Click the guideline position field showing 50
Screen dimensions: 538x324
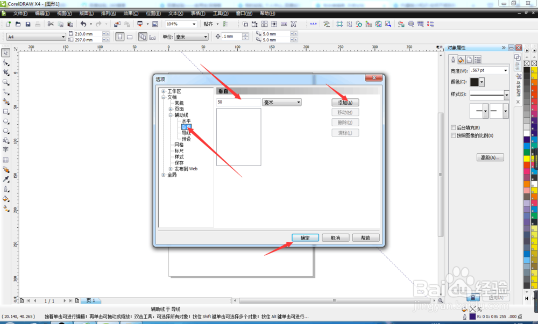[x=238, y=102]
